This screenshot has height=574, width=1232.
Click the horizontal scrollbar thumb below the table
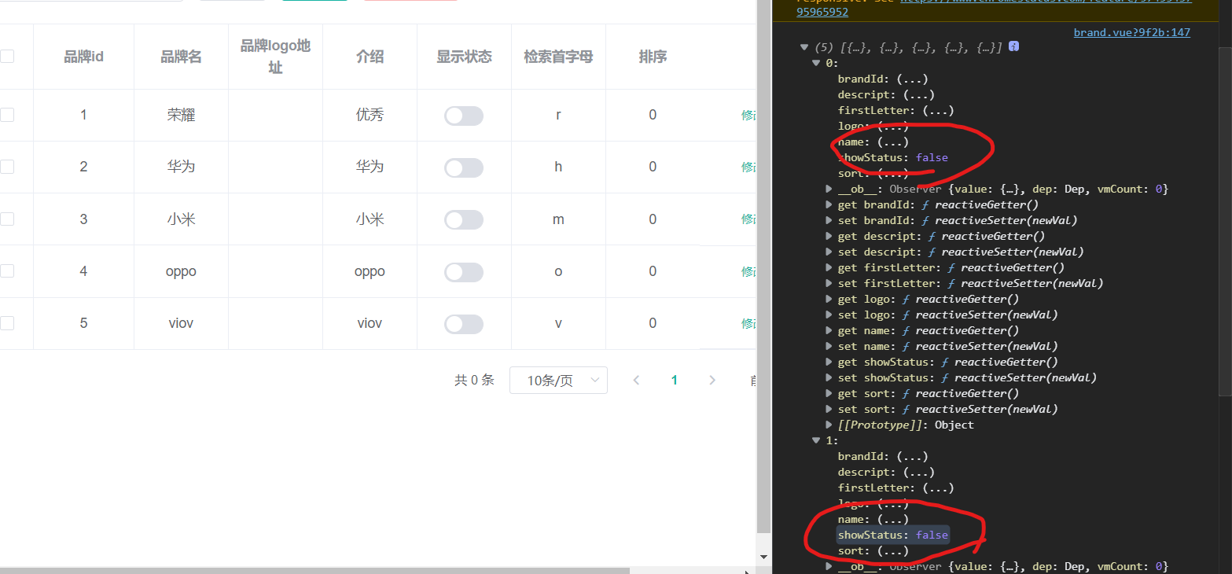click(315, 569)
